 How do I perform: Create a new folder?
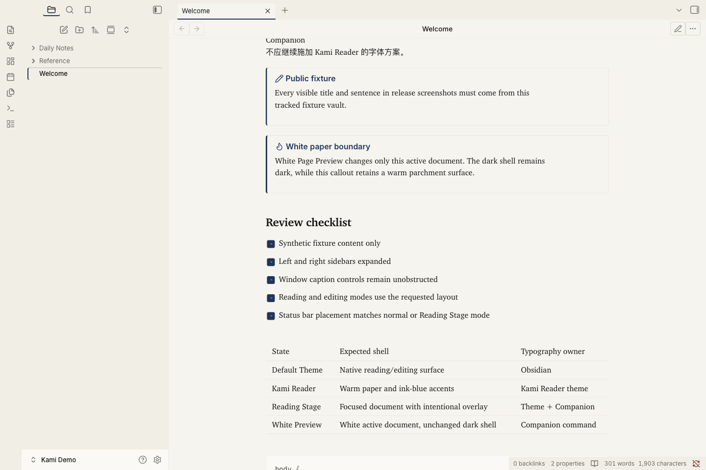click(x=79, y=30)
